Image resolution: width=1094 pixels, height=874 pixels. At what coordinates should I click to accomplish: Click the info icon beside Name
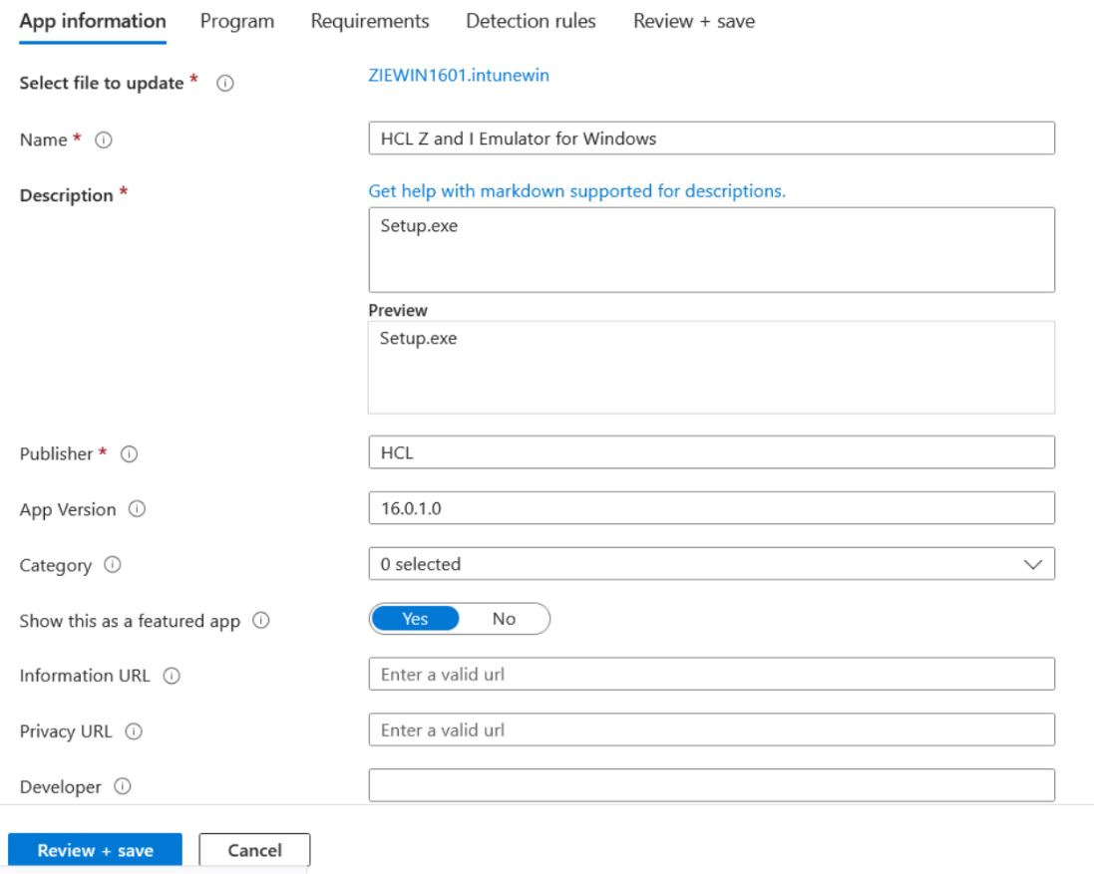click(103, 141)
